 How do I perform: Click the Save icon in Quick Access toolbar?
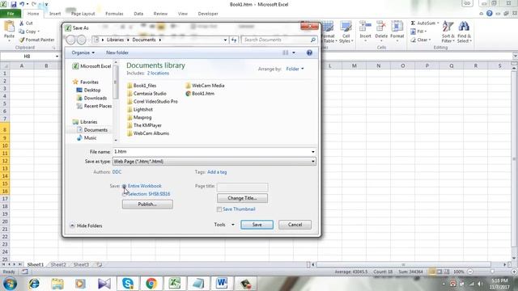(x=14, y=4)
